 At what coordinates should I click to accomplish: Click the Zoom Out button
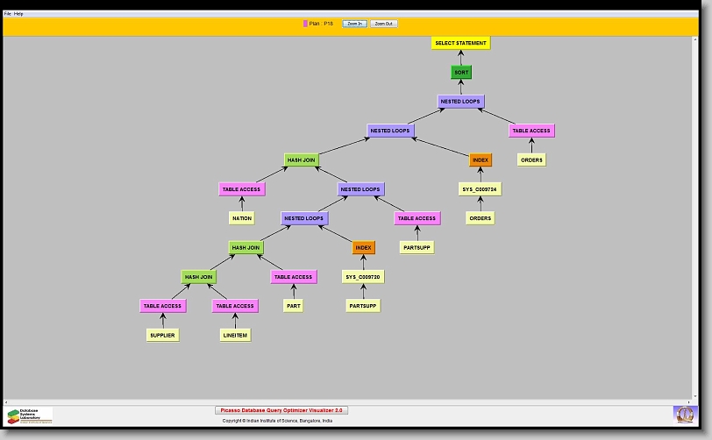pos(383,24)
